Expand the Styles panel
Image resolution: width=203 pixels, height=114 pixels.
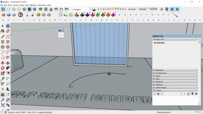(x=154, y=76)
